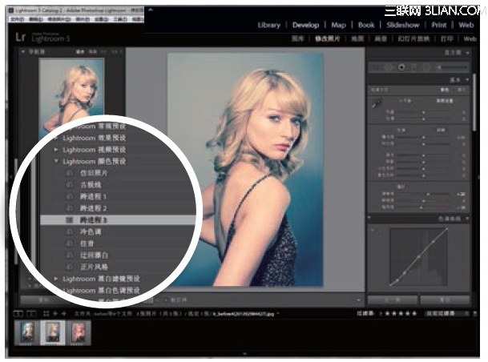Screen dimensions: 488x362
Task: Collapse the 色调曲线 tone curve panel
Action: coord(467,219)
